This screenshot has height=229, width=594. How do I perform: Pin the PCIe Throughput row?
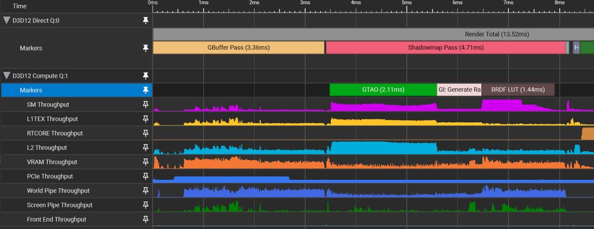coord(146,176)
